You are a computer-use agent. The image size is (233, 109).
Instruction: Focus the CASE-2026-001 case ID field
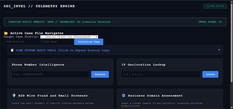pos(20,42)
